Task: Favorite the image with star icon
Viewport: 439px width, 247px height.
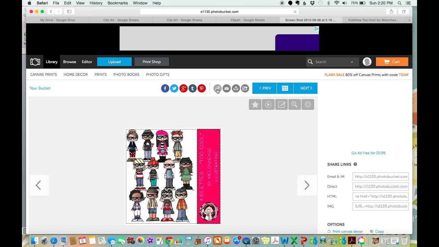Action: click(255, 105)
